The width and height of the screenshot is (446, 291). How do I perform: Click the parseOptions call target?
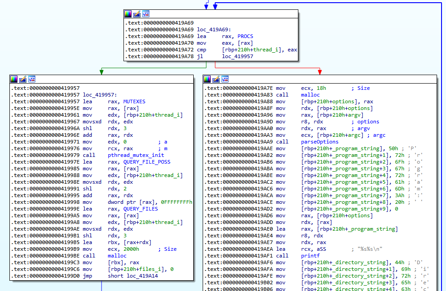tap(320, 142)
